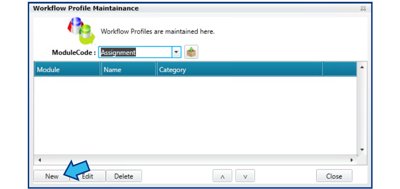
Task: Click the 'Workflow Profiles are maintained here.' text
Action: 158,32
